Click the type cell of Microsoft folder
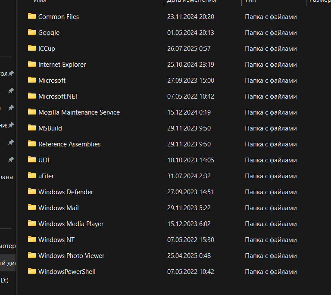The image size is (331, 295). [x=271, y=81]
